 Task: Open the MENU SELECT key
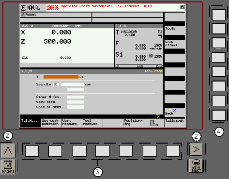(x=196, y=165)
